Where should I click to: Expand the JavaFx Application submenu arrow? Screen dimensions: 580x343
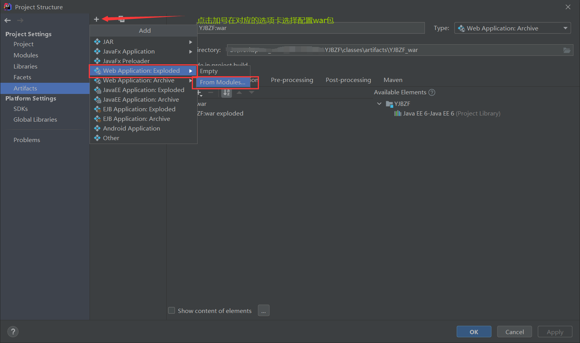click(x=191, y=52)
